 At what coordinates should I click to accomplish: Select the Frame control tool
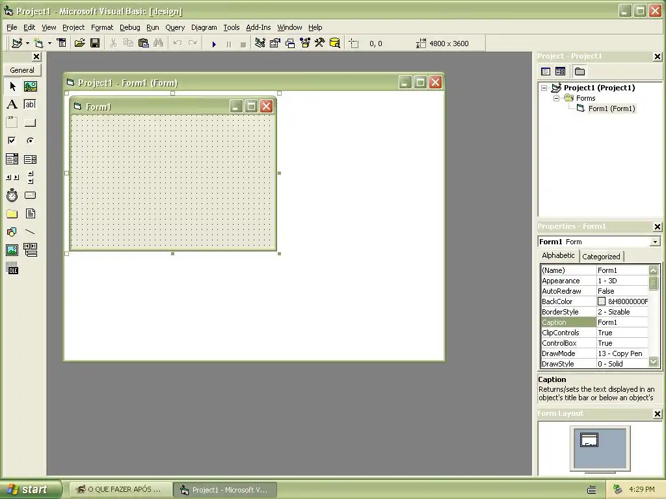click(x=12, y=123)
